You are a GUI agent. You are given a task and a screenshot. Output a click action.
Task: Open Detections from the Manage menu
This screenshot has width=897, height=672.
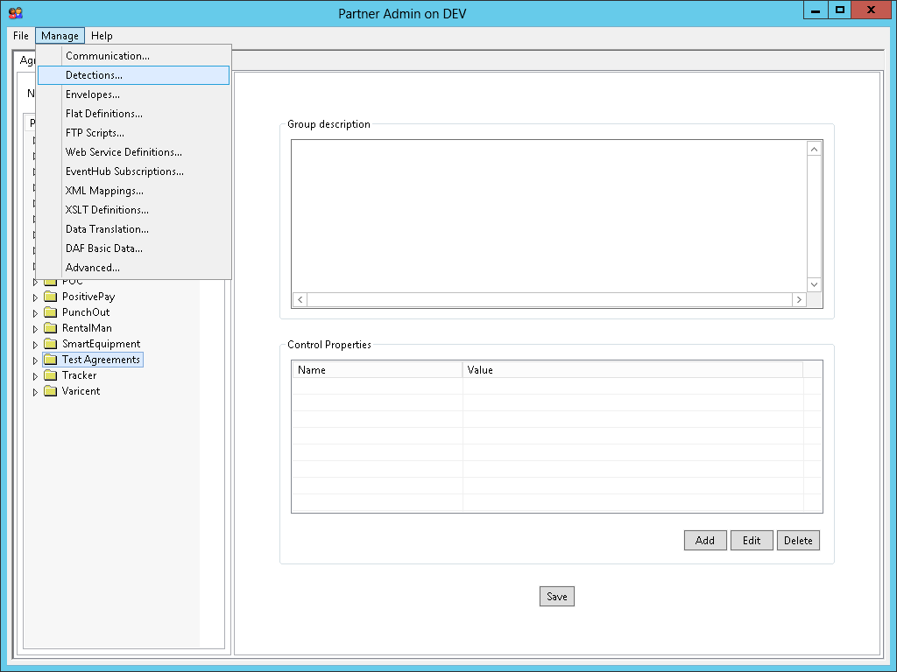(x=94, y=75)
